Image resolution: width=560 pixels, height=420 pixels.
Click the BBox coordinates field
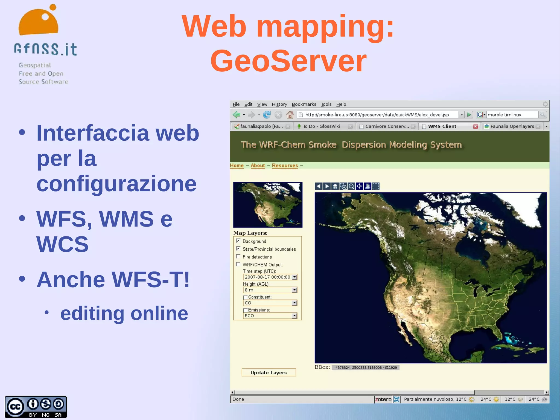click(365, 368)
